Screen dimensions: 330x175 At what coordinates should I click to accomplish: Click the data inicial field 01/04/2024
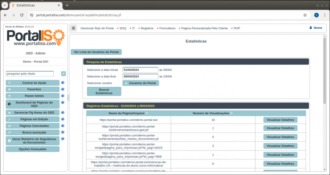click(140, 70)
